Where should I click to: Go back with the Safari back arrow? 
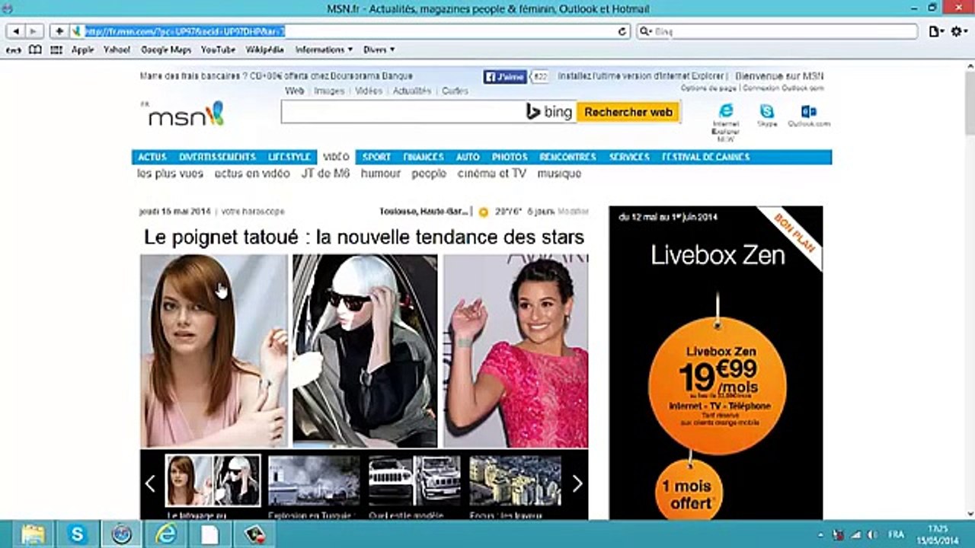pyautogui.click(x=15, y=31)
